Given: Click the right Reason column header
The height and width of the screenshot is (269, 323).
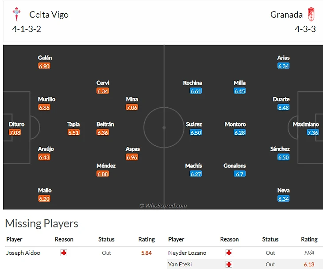Looking at the screenshot, I should [x=229, y=239].
